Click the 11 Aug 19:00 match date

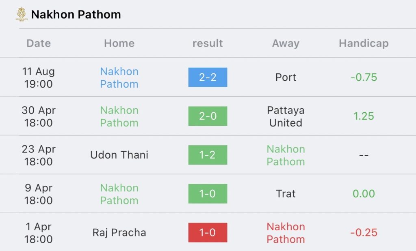[x=39, y=77]
